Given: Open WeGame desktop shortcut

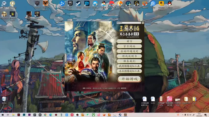Looking at the screenshot, I should (x=136, y=5).
